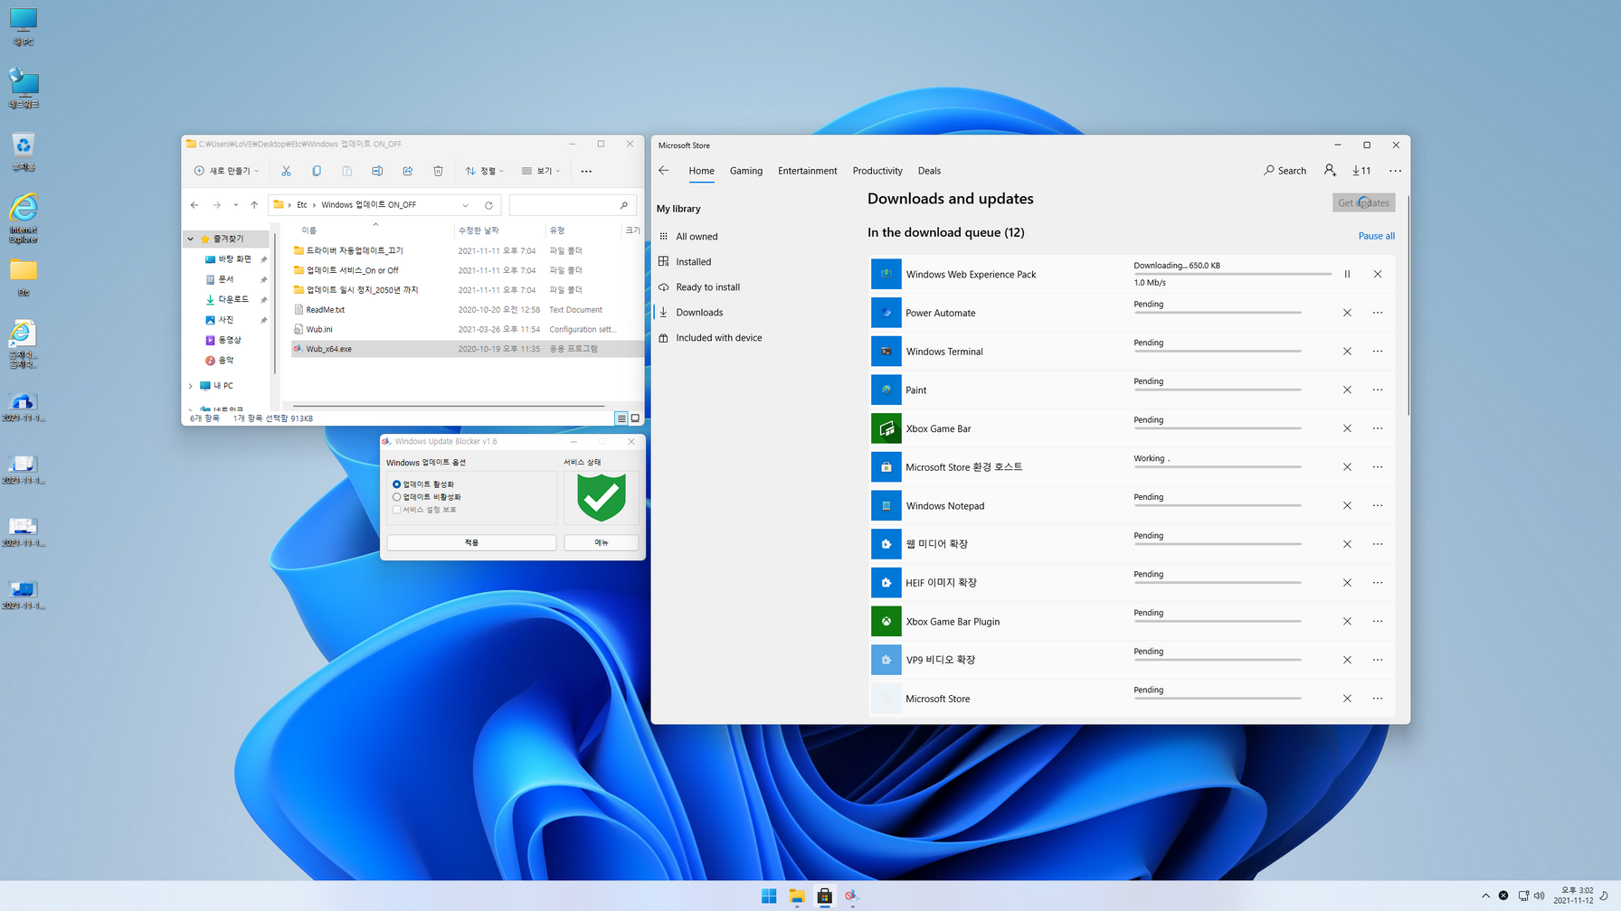Open the Windows Start button on the taskbar
Screen dimensions: 1621x911
tap(769, 896)
